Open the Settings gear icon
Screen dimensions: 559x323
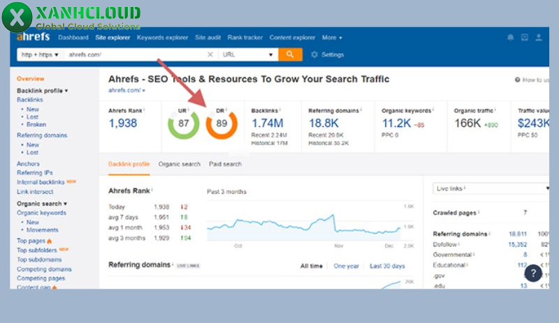[x=315, y=54]
